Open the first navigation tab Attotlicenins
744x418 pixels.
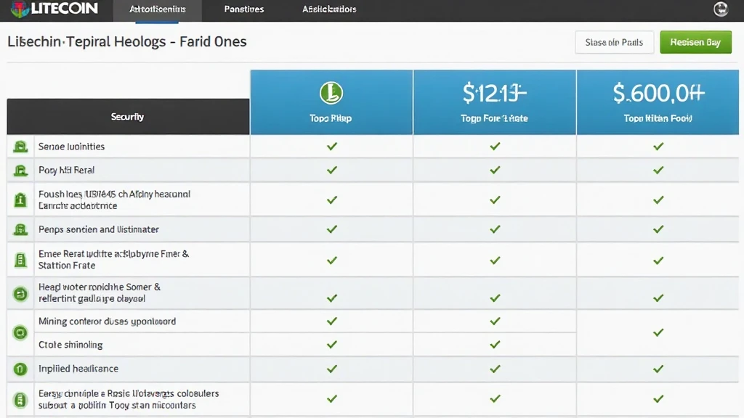[x=158, y=9]
